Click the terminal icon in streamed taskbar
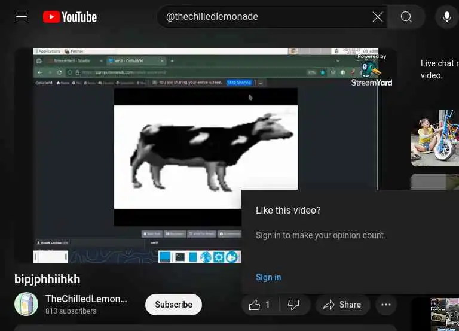This screenshot has height=331, width=459. [x=180, y=257]
